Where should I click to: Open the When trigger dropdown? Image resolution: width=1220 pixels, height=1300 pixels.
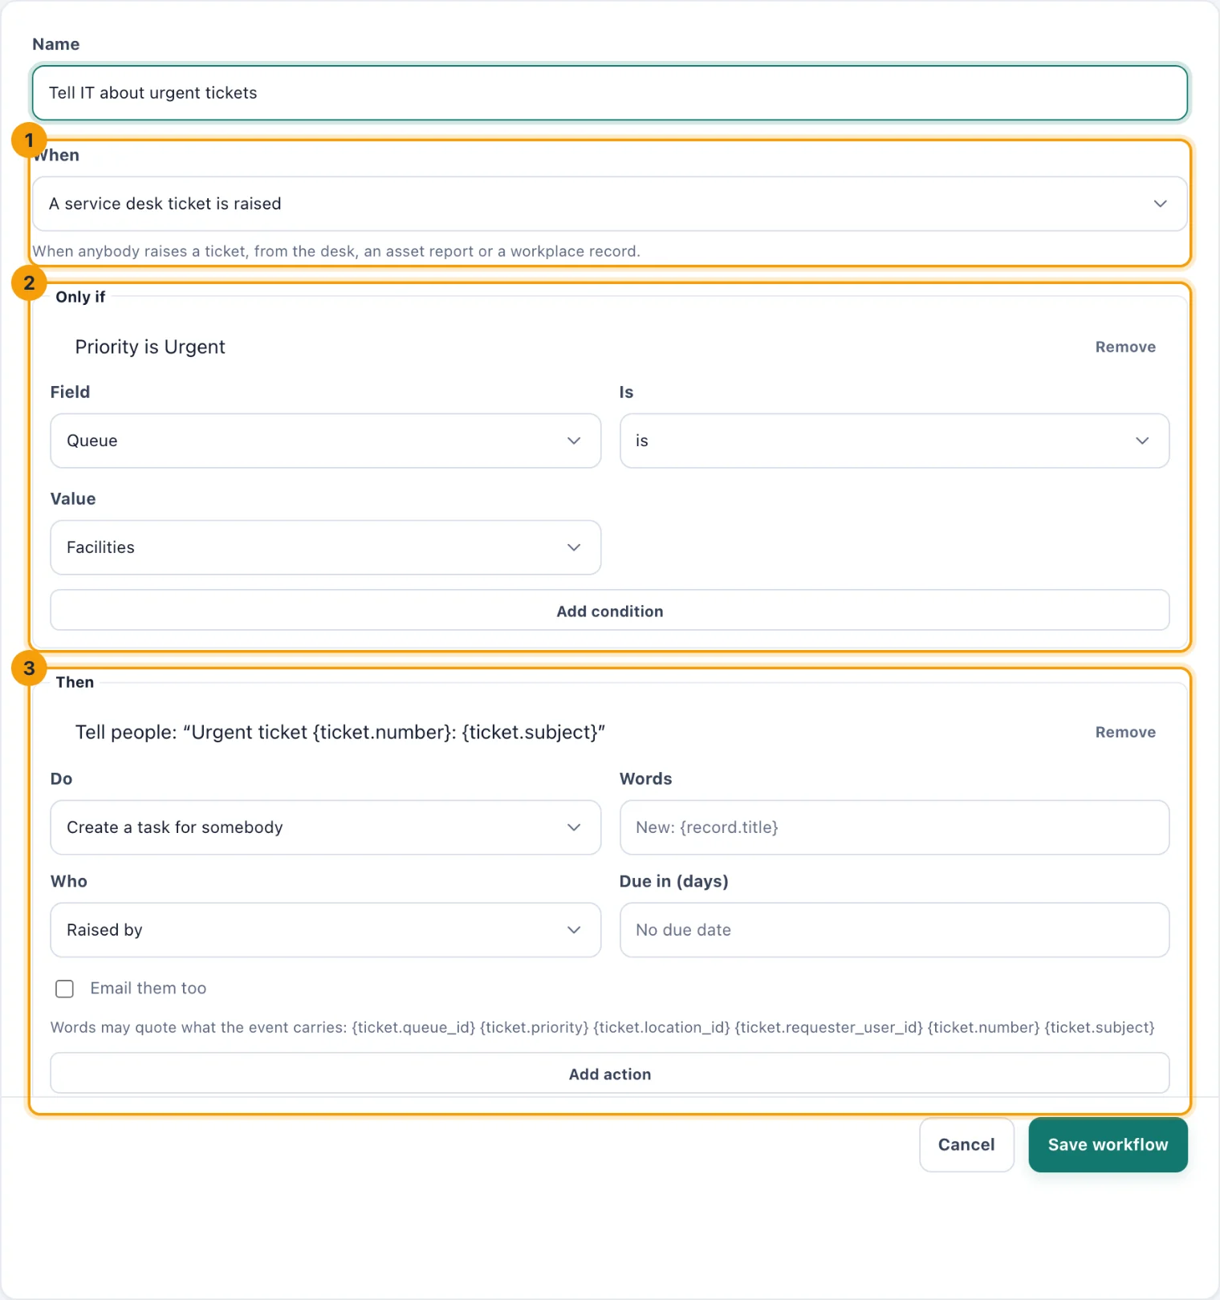click(610, 204)
